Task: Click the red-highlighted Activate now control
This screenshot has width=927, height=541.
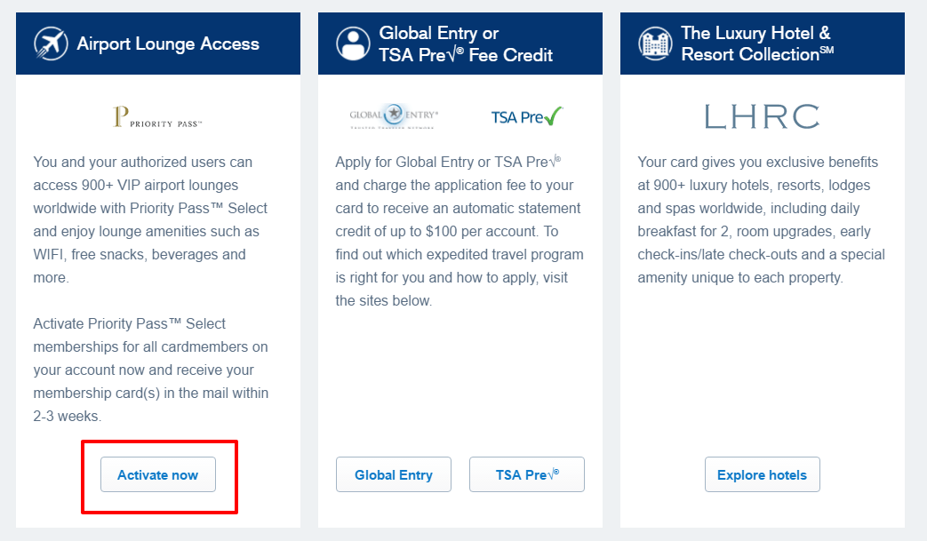Action: coord(157,474)
